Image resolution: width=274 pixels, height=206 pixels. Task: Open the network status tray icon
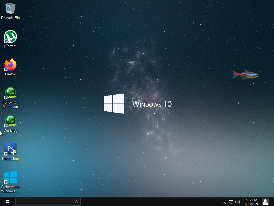click(x=231, y=202)
